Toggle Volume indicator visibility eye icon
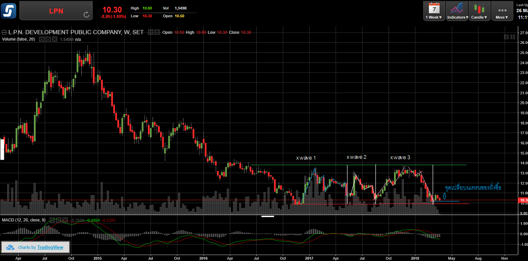 pos(42,39)
